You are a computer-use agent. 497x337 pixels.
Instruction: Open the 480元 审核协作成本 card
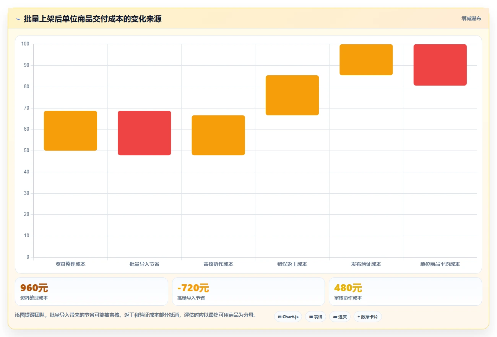405,292
